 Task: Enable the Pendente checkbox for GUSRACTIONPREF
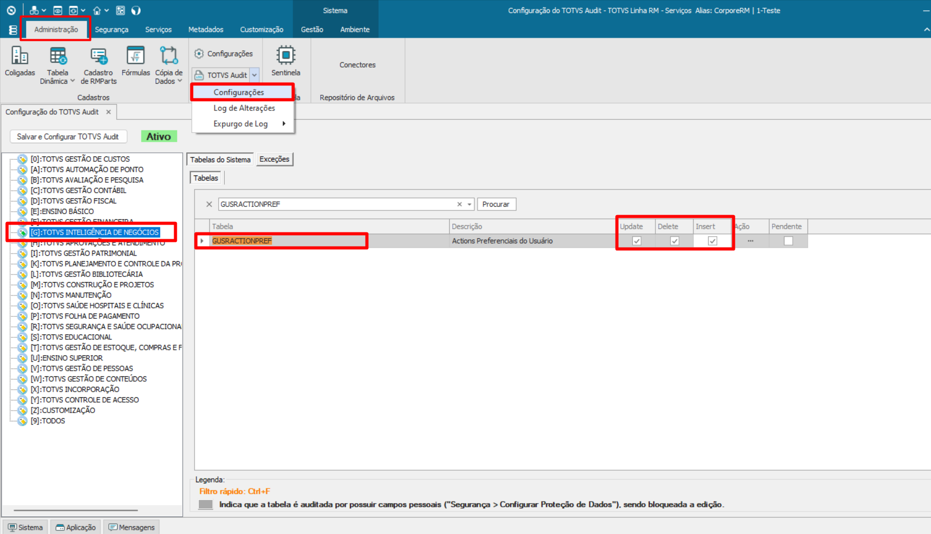[x=788, y=241]
